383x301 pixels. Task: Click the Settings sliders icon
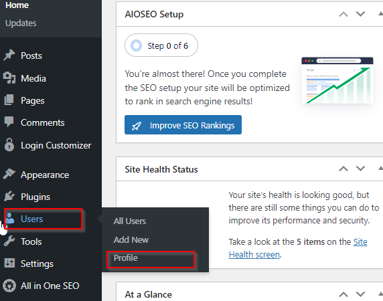[x=9, y=263]
